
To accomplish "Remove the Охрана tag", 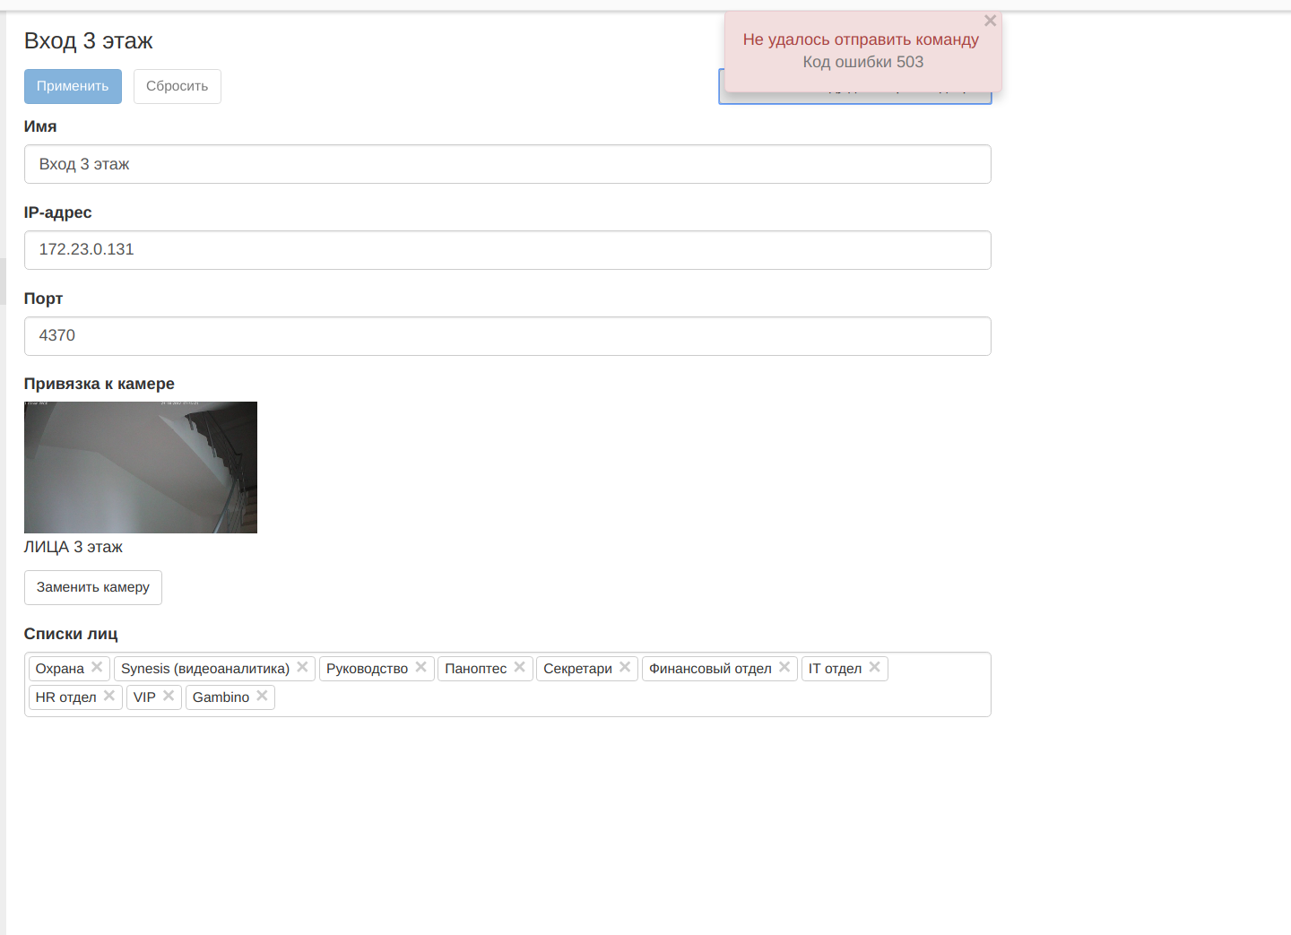I will click(x=97, y=667).
